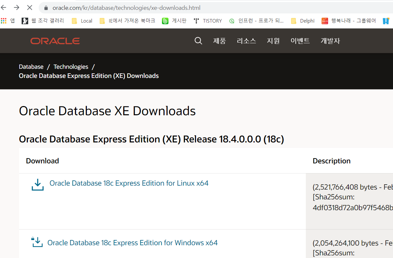Open the 이벤트 menu

(300, 41)
